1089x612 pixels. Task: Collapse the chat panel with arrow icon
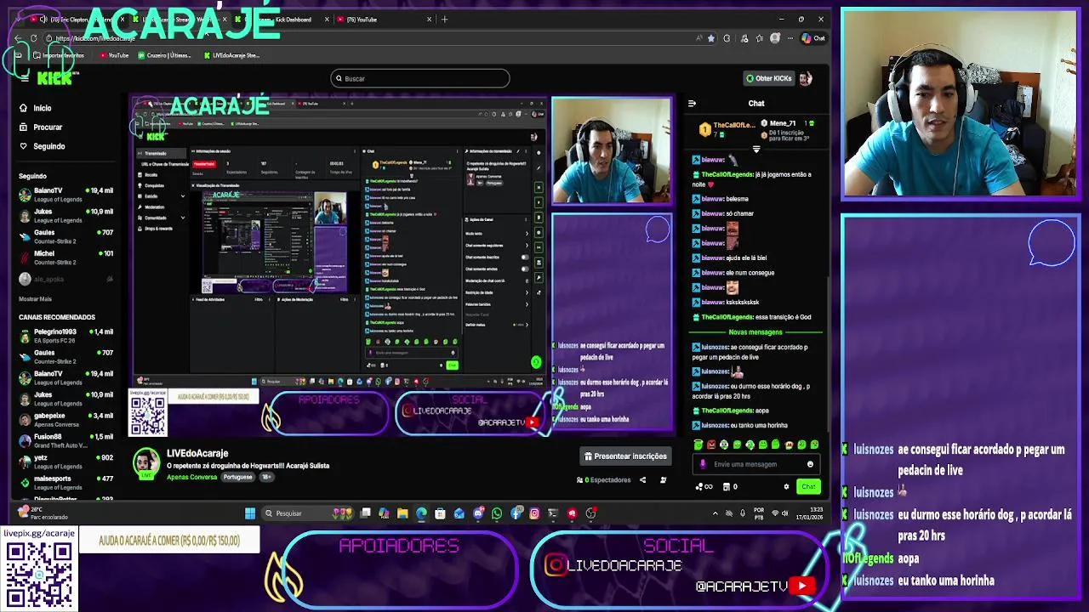[692, 104]
